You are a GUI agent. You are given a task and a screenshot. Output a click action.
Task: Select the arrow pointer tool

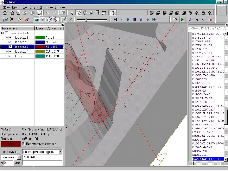tap(72, 13)
